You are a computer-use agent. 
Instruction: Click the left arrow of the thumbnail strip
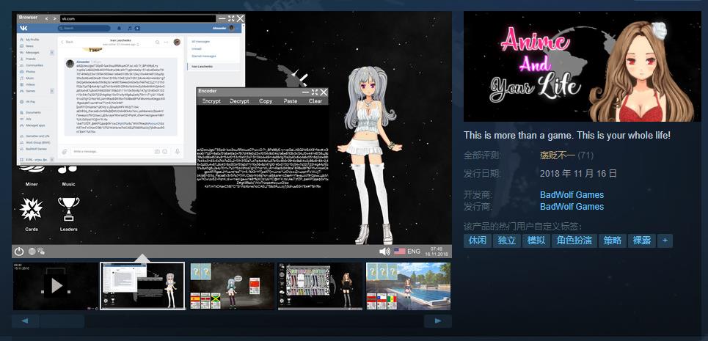point(24,321)
